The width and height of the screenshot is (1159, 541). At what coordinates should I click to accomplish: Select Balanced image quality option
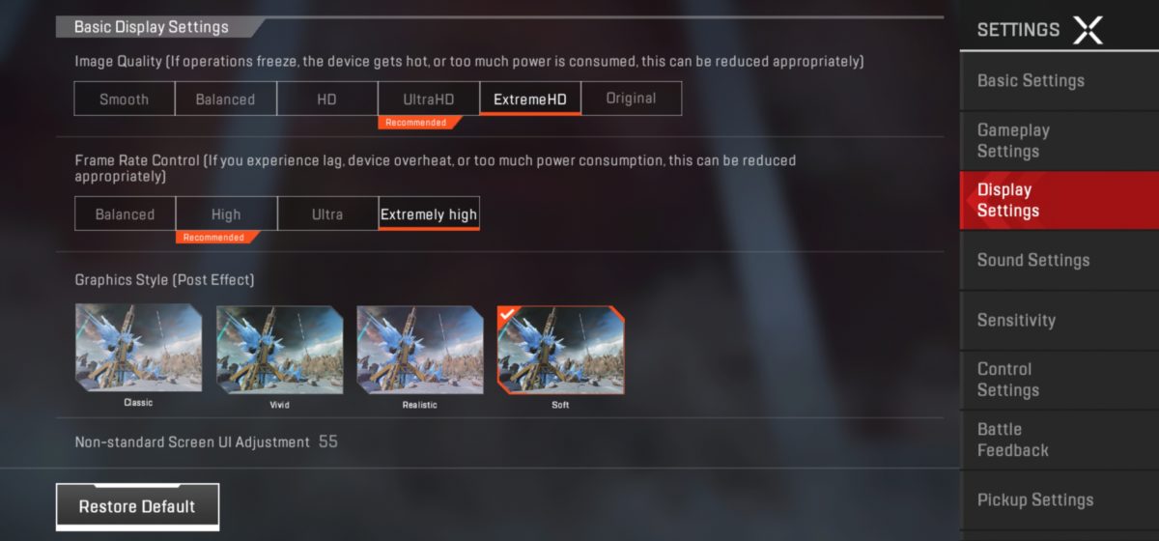(226, 99)
